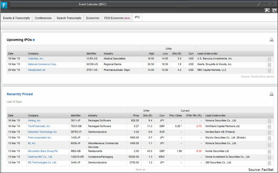Viewport: 278px width, 173px height.
Task: Sort Recently Priced by Price header
Action: pyautogui.click(x=136, y=115)
